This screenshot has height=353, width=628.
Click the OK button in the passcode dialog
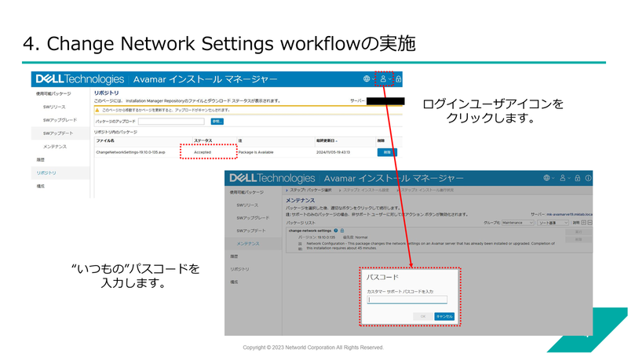click(x=423, y=316)
